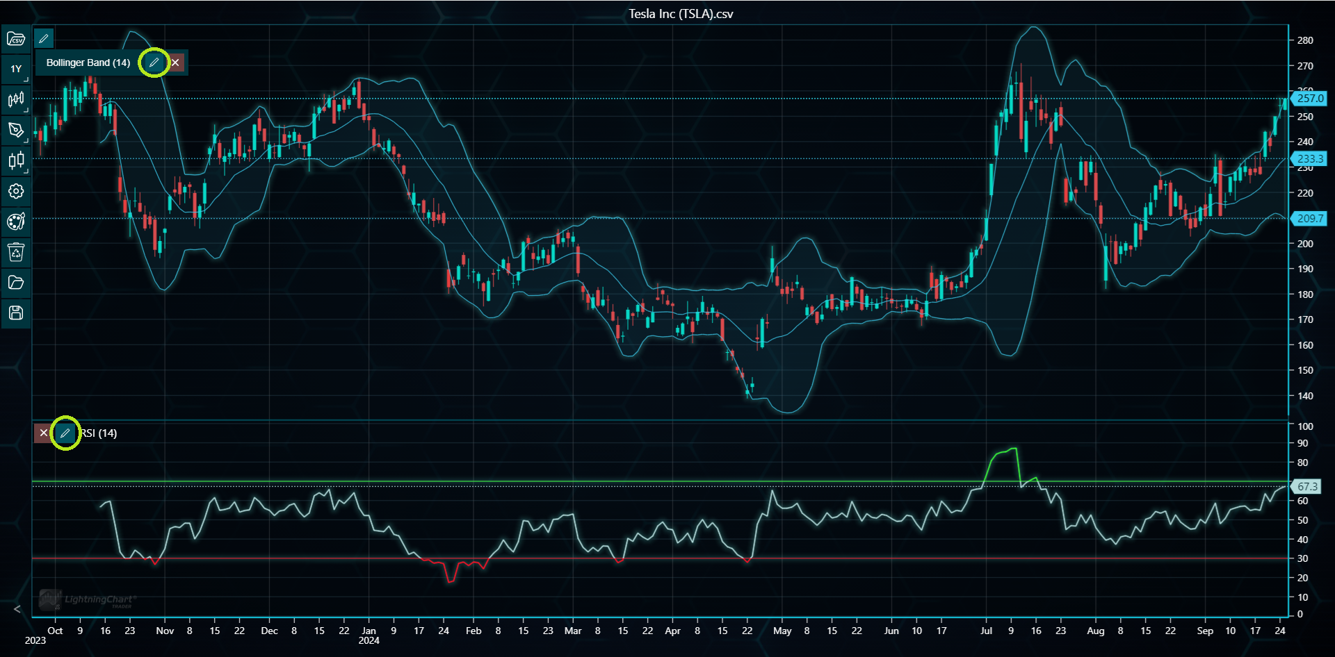This screenshot has width=1335, height=657.
Task: Click the Nov label on time axis
Action: point(165,631)
